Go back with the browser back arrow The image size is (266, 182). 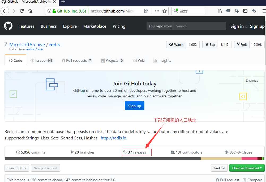[5, 11]
